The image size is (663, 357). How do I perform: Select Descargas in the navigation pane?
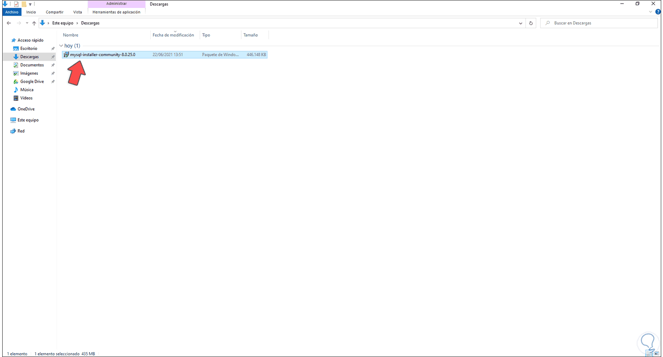(29, 57)
